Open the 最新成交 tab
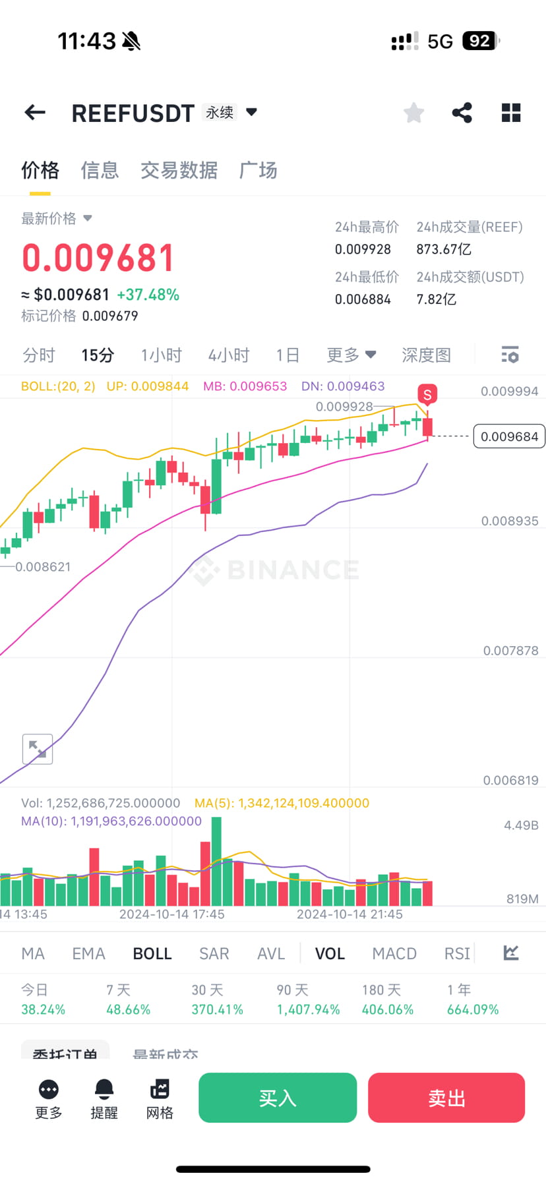The height and width of the screenshot is (1184, 546). coord(166,1052)
